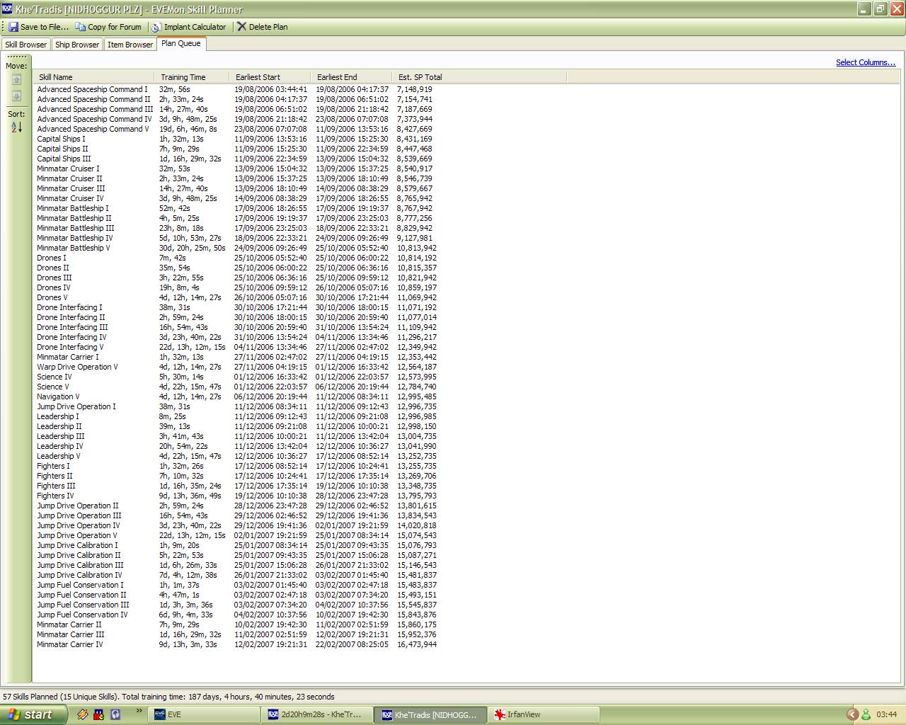Image resolution: width=906 pixels, height=725 pixels.
Task: Click the Select Columns link
Action: point(866,62)
